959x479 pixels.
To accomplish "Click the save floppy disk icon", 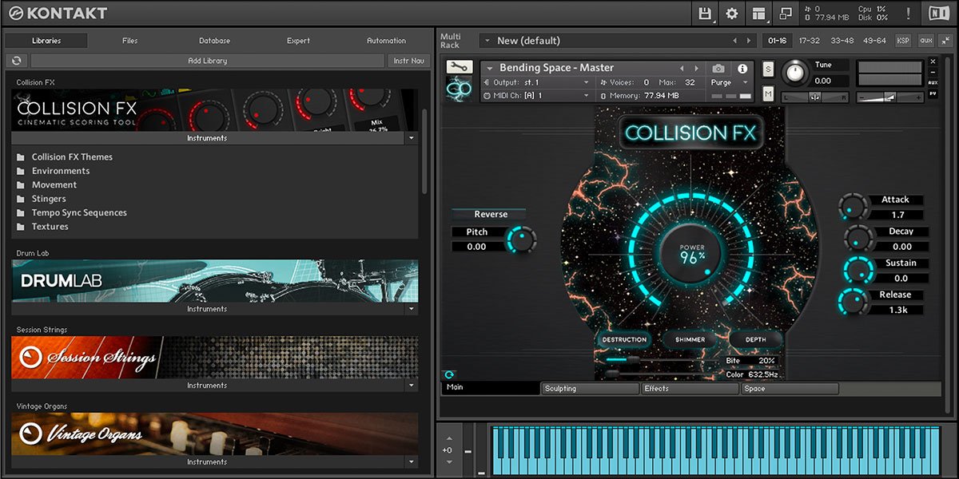I will [x=705, y=14].
